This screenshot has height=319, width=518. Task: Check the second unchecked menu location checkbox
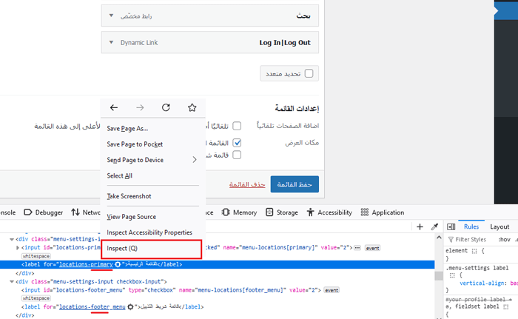pyautogui.click(x=237, y=155)
